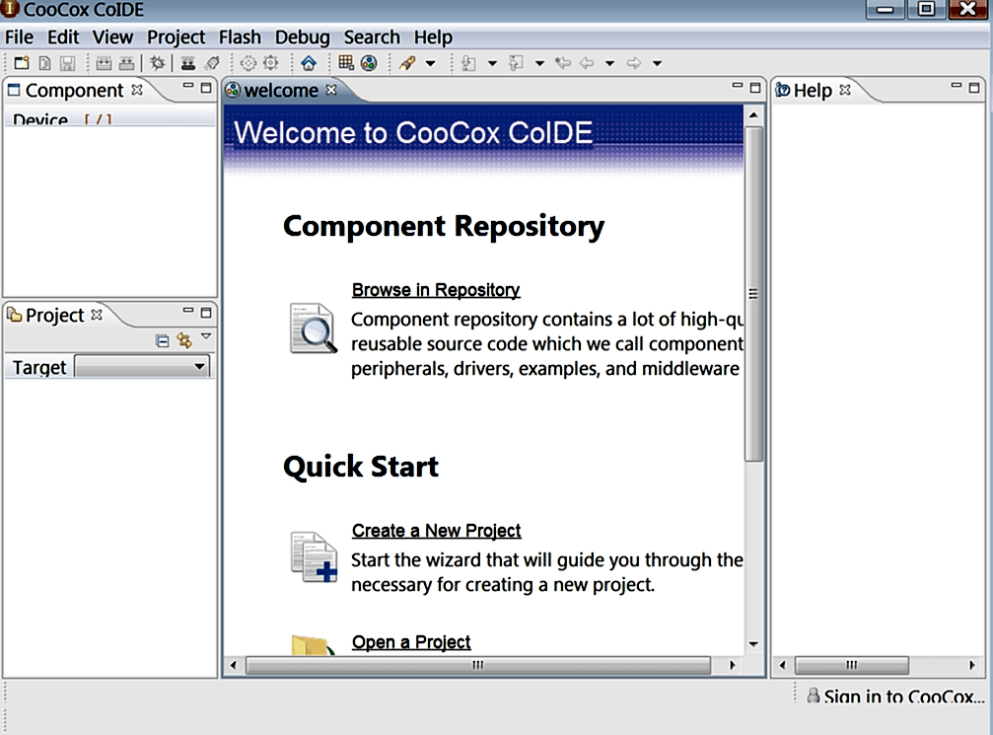Open the dropdown arrow beside the rocket icon

click(430, 64)
